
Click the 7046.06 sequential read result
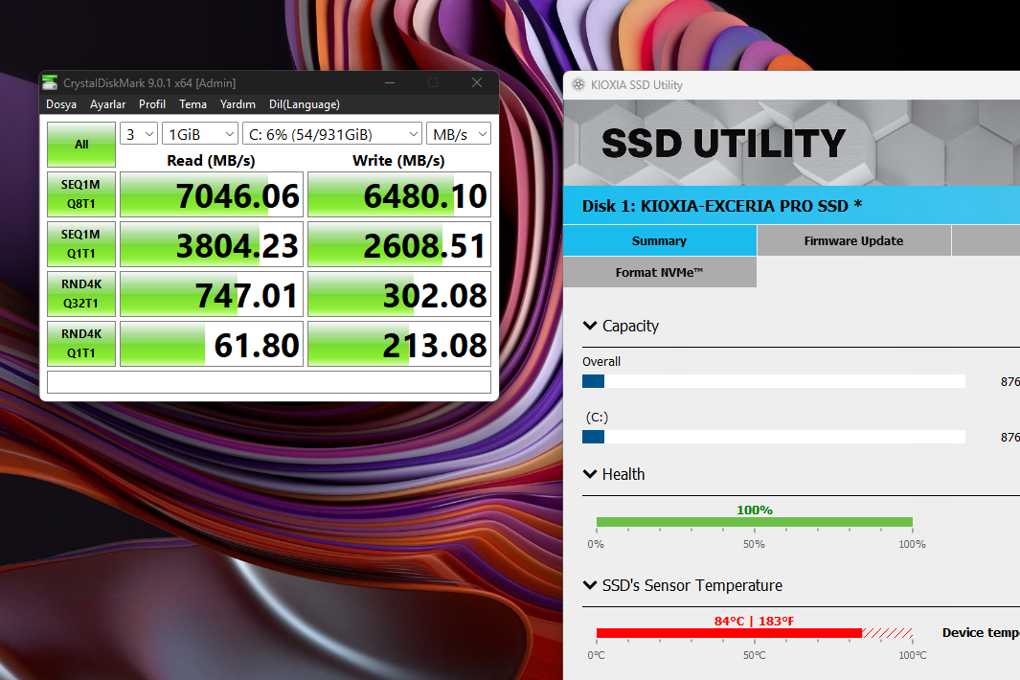[212, 194]
